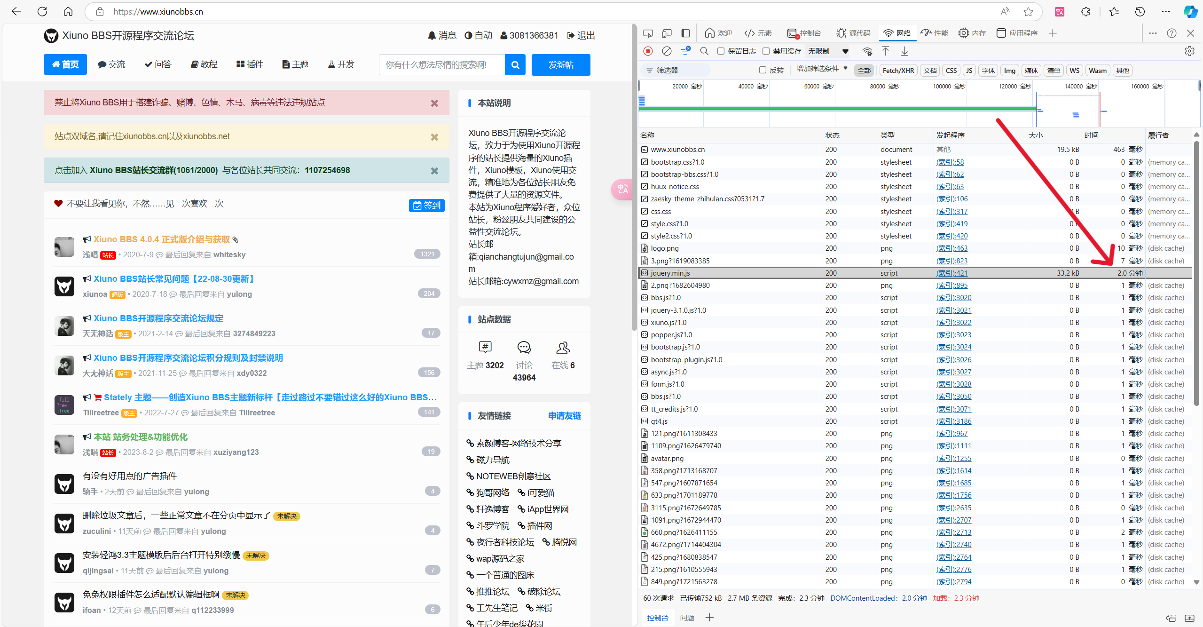This screenshot has height=627, width=1203.
Task: Toggle the JS request type filter
Action: 969,70
